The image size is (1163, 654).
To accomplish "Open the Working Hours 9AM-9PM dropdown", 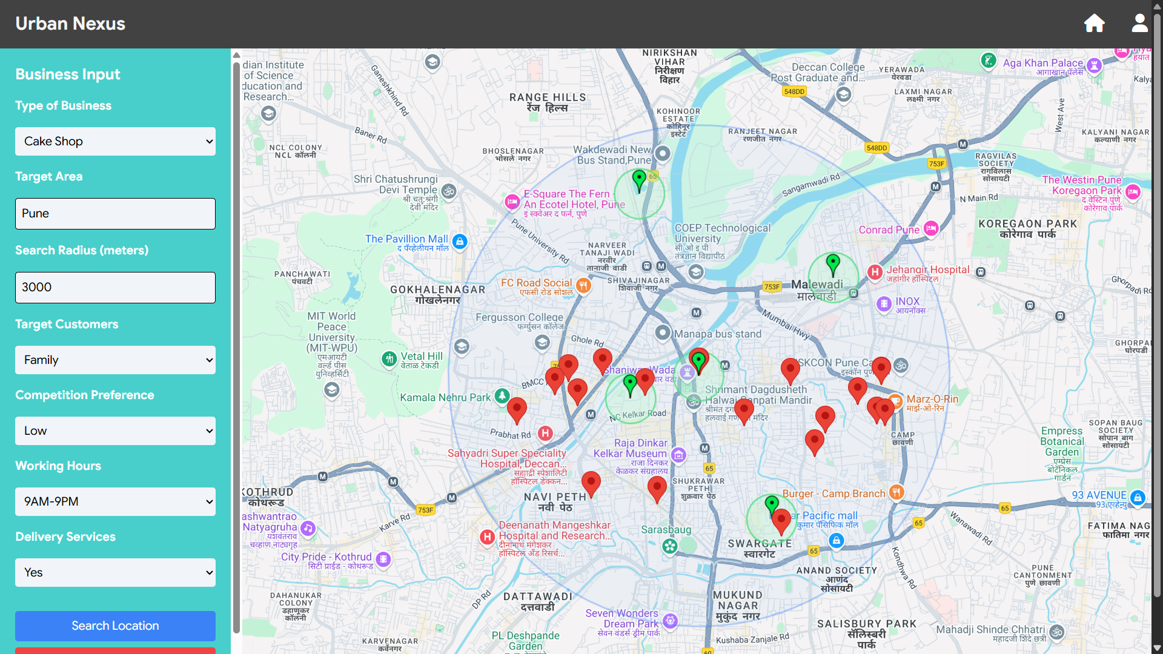I will 115,501.
